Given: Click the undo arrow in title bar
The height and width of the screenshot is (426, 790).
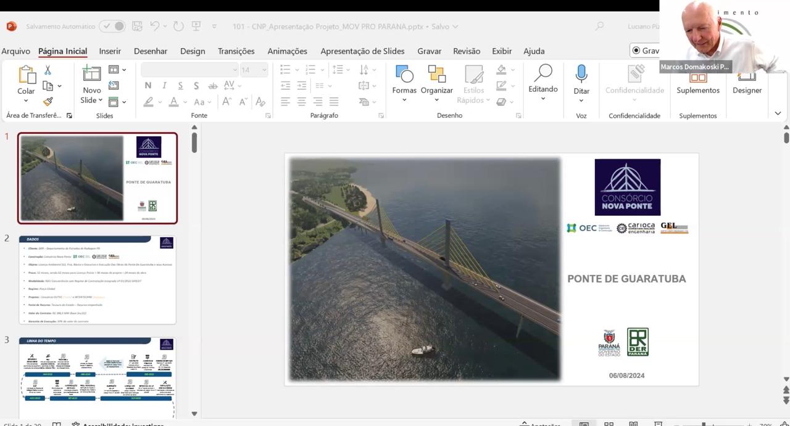Looking at the screenshot, I should 155,27.
